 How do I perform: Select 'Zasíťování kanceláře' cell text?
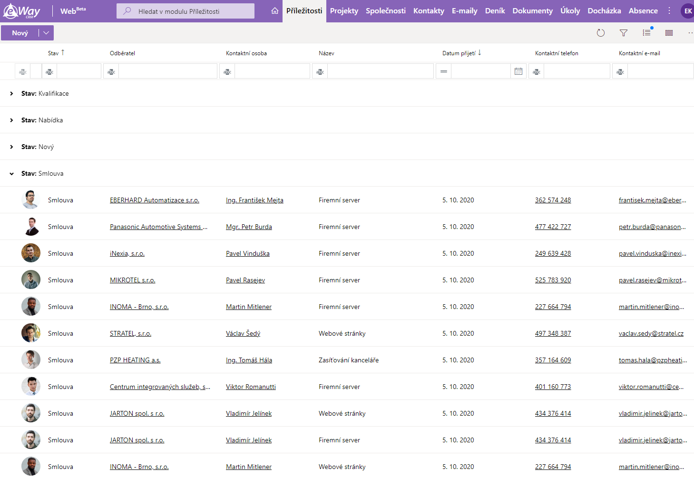349,360
